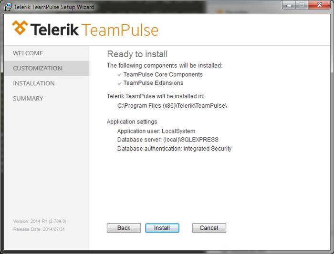The height and width of the screenshot is (254, 334).
Task: Click 'Version: 2014 R1 (2.704.0)' text
Action: tap(40, 221)
